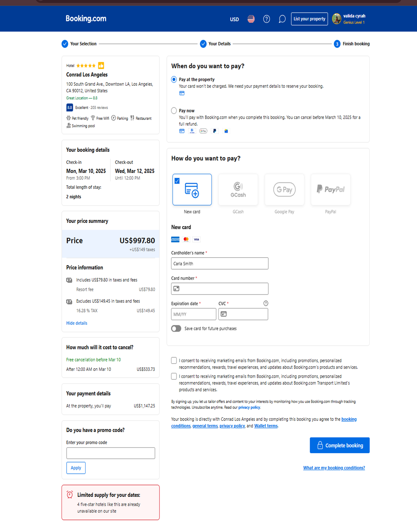Click the valida cyrah profile avatar

336,19
